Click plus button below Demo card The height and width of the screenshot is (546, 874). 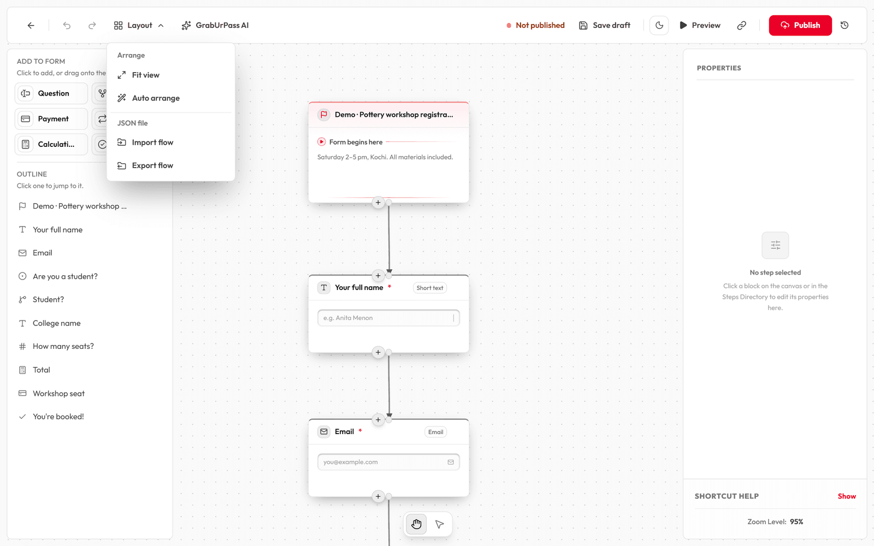click(378, 203)
